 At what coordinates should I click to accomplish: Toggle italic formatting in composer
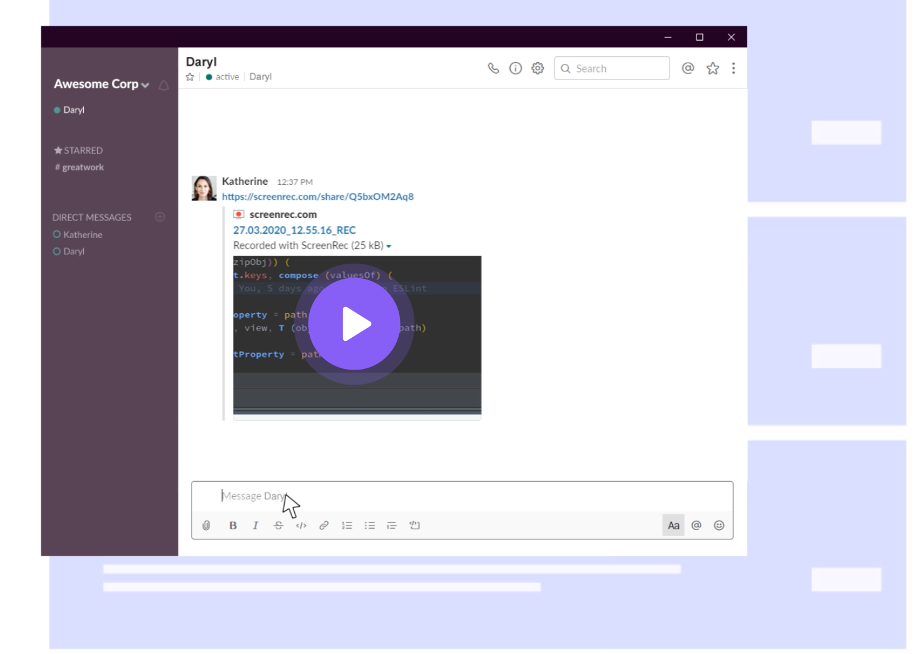pos(255,526)
